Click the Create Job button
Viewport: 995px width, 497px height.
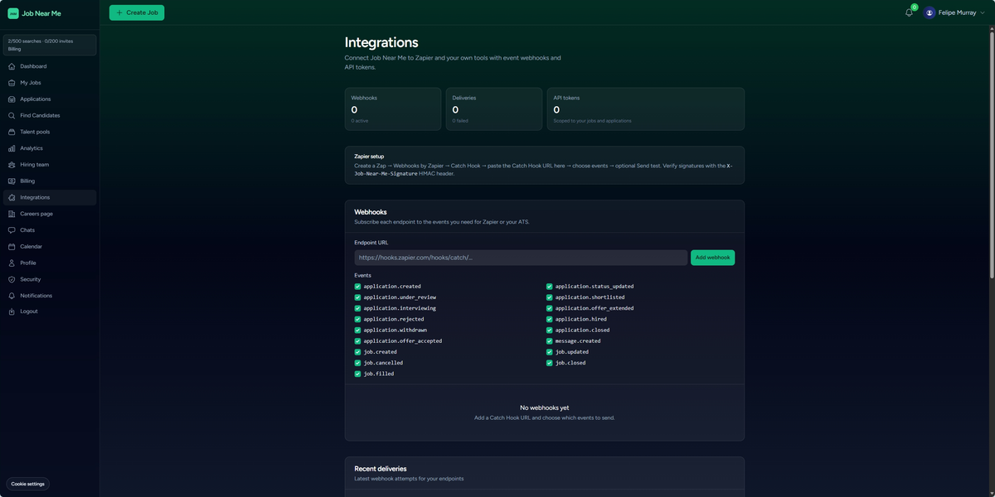pyautogui.click(x=137, y=12)
